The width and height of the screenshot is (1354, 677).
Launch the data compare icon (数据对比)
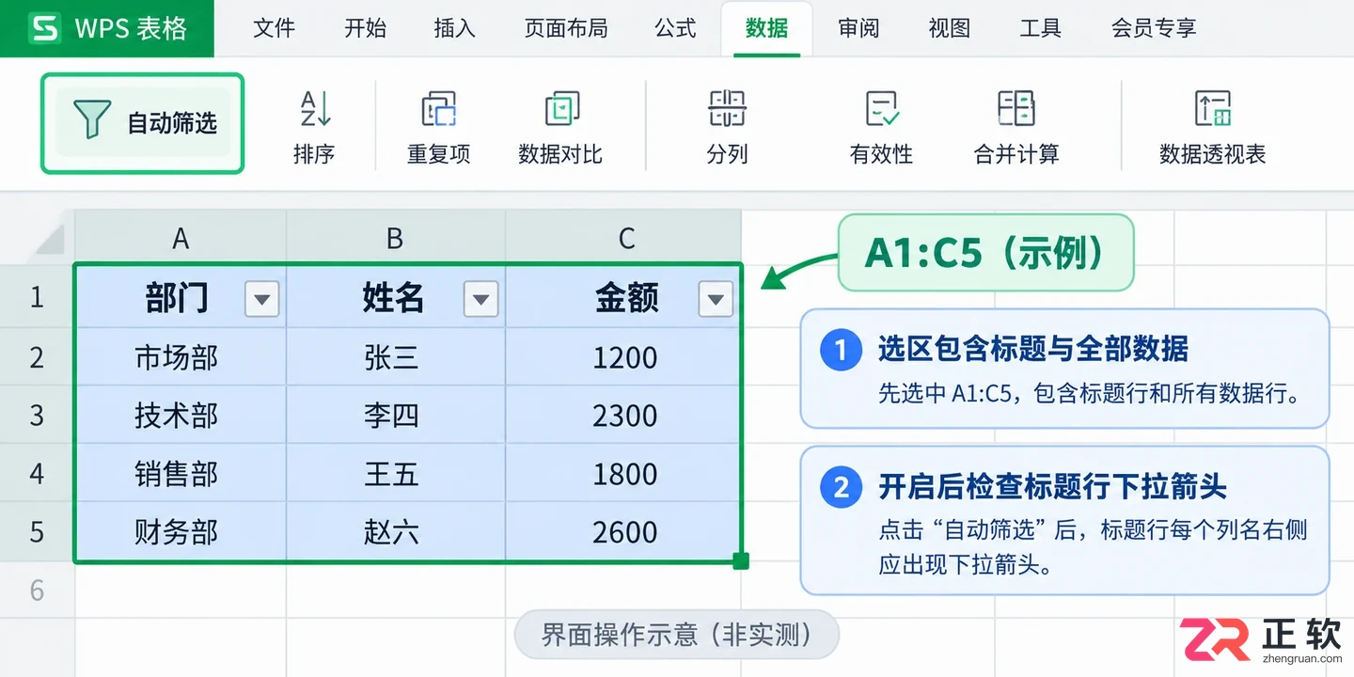coord(561,109)
